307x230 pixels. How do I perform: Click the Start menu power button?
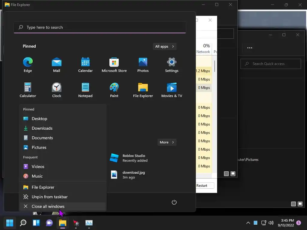coord(174,202)
